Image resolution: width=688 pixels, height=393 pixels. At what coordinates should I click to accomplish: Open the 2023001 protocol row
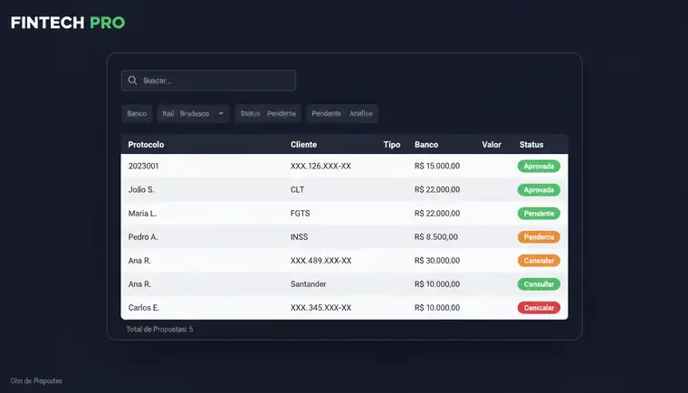click(344, 166)
